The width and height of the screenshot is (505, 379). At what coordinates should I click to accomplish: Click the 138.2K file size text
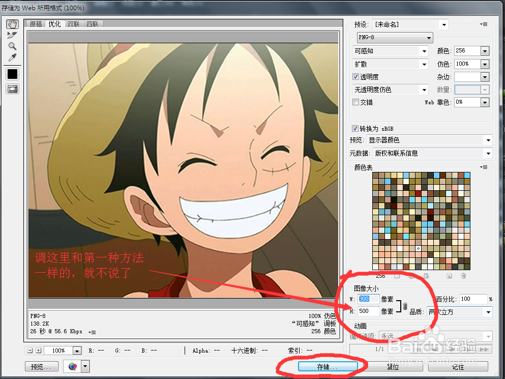coord(40,324)
